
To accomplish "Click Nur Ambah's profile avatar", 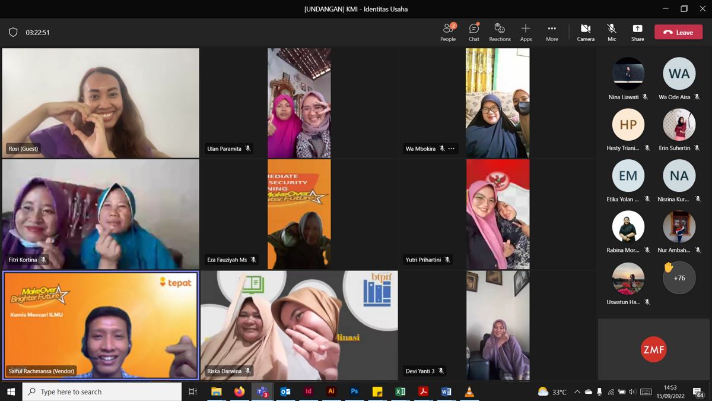I will click(679, 226).
